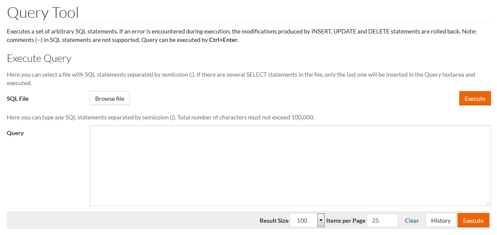Click the Items per Page label
Viewport: 497px width, 235px height.
coord(346,221)
